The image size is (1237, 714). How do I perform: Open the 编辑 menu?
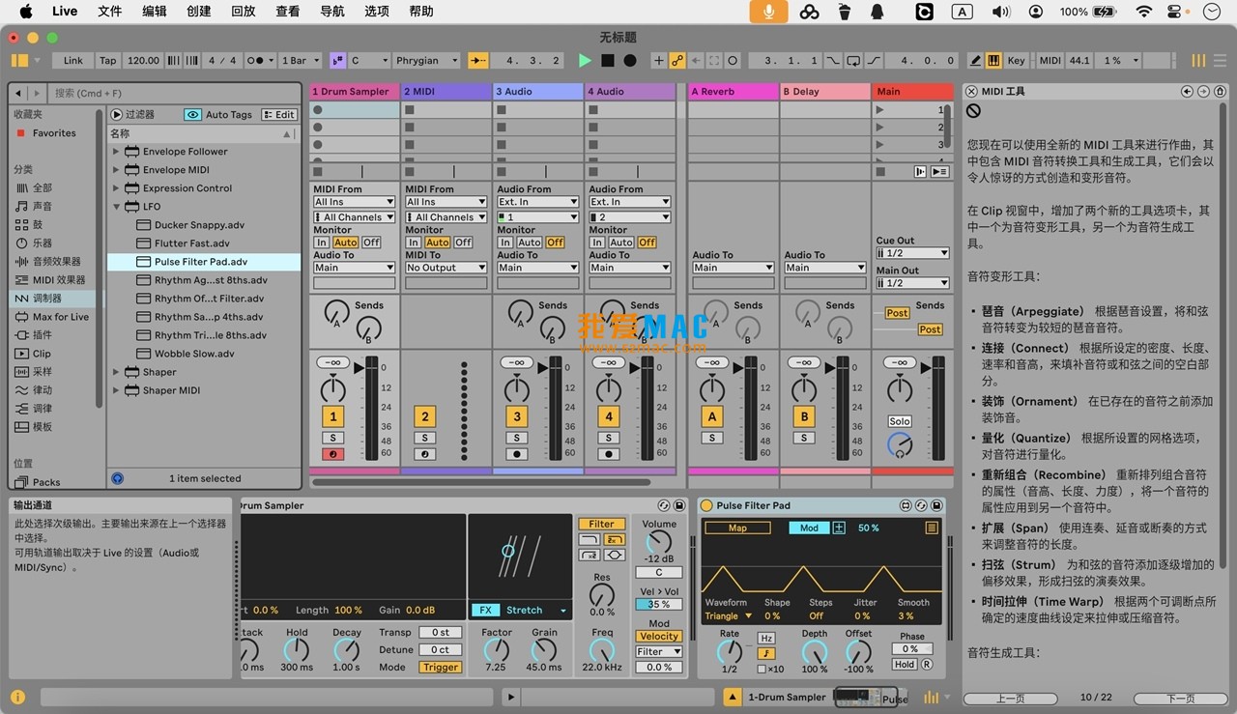(x=155, y=12)
